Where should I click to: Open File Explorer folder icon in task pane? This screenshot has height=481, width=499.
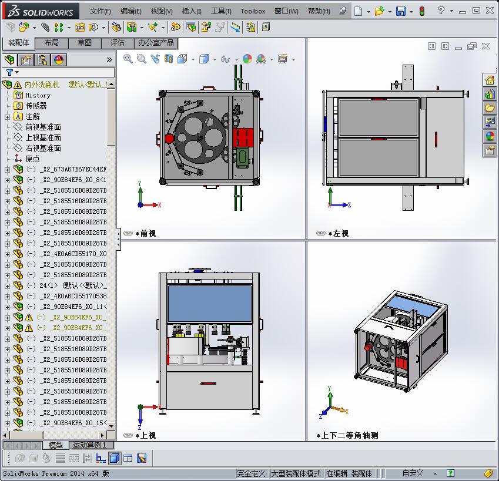click(x=490, y=108)
